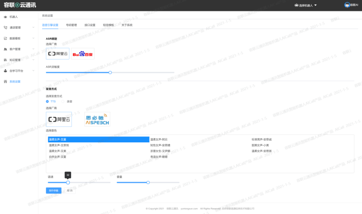Click the 系统设置 sliders icon in sidebar

pyautogui.click(x=5, y=82)
